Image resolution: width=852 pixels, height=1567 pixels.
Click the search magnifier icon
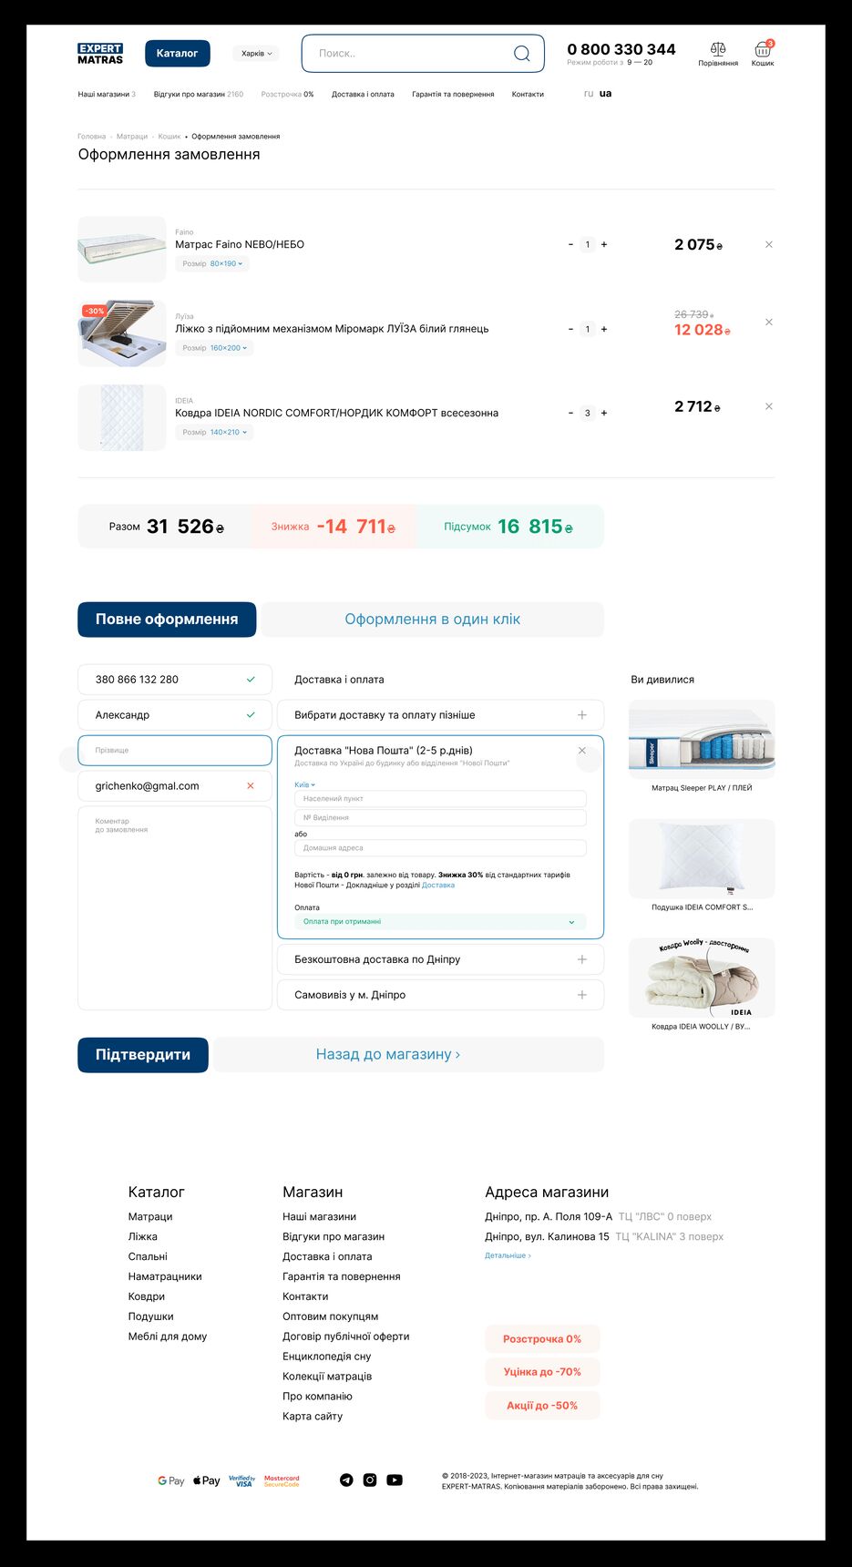[521, 54]
